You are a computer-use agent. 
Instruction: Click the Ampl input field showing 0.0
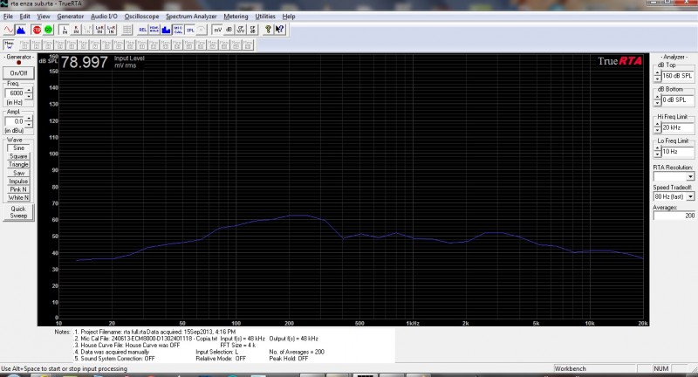click(15, 121)
